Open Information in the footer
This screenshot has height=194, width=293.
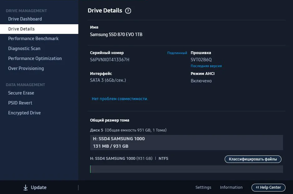coord(231,187)
